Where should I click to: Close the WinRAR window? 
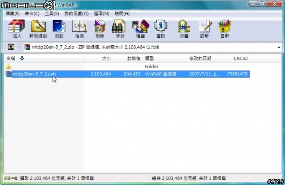click(x=274, y=4)
